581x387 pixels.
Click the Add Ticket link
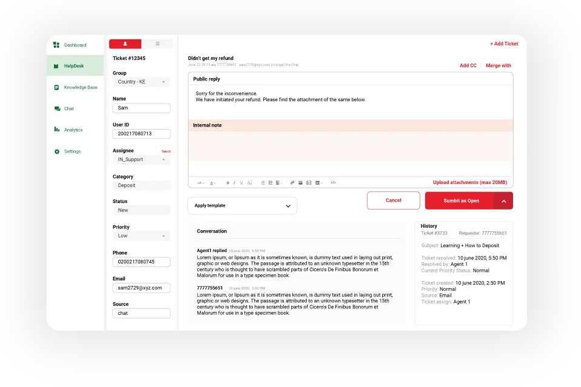coord(504,43)
